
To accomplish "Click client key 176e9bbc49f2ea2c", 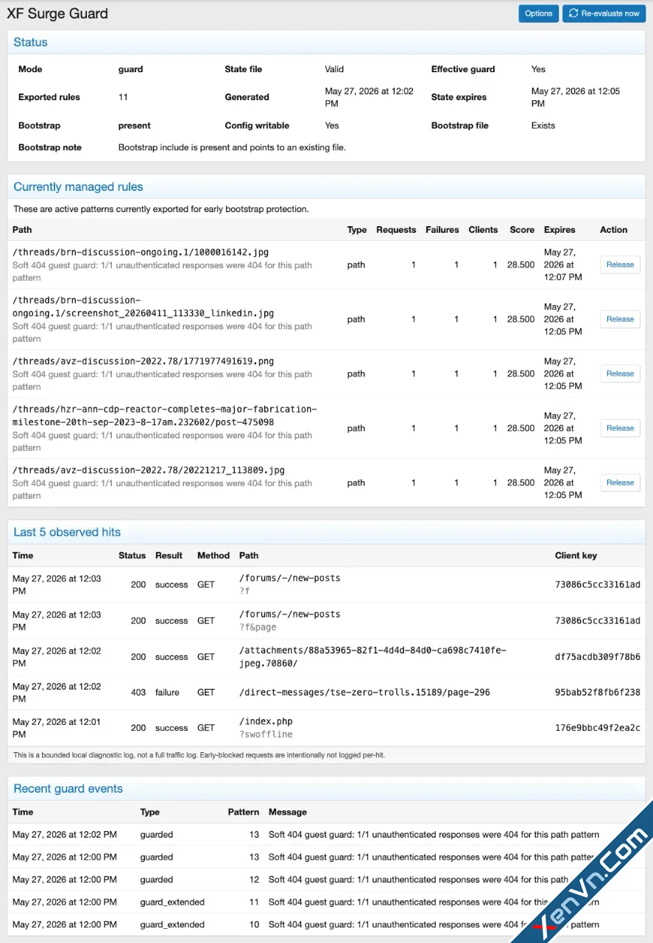I will click(x=598, y=728).
